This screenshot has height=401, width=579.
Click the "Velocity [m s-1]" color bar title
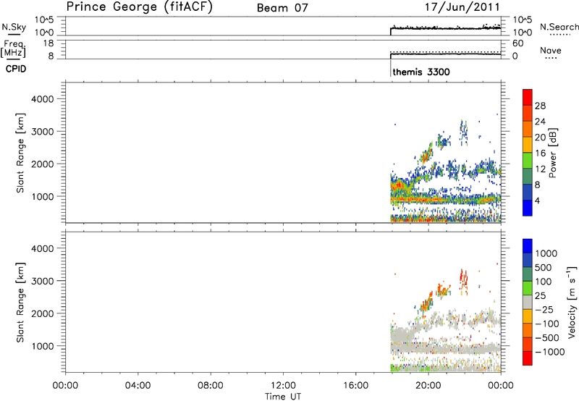point(572,303)
